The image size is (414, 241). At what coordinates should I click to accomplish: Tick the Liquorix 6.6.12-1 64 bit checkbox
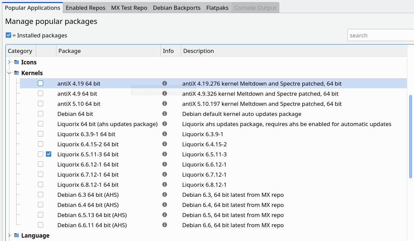(x=40, y=164)
